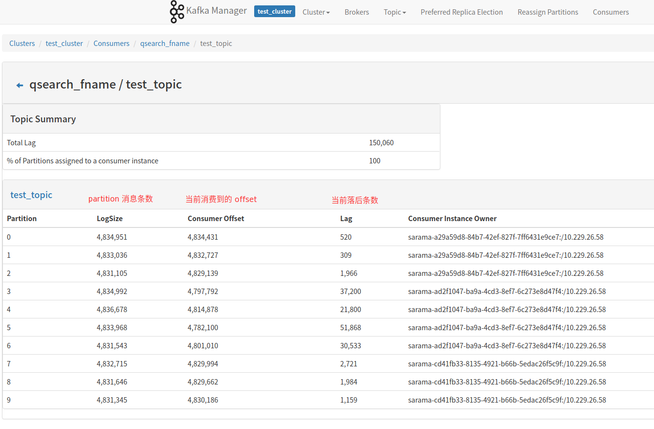654x429 pixels.
Task: Click the partitions assigned percentage value 100
Action: pyautogui.click(x=375, y=161)
